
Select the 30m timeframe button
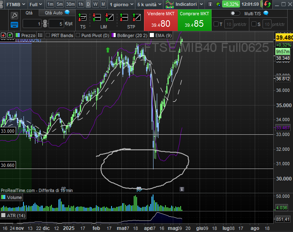pyautogui.click(x=70, y=4)
